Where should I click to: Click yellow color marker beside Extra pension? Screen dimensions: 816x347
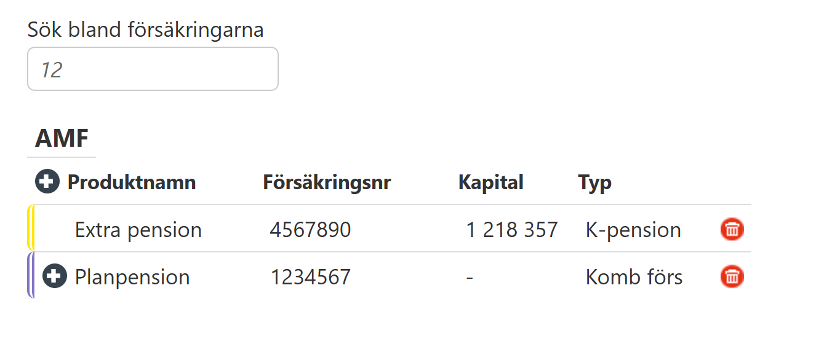(31, 228)
